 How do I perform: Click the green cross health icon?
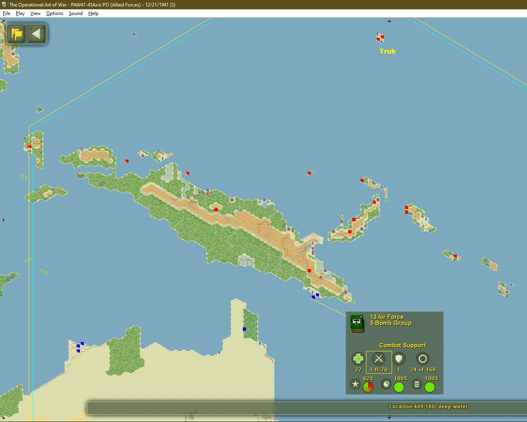click(x=358, y=359)
